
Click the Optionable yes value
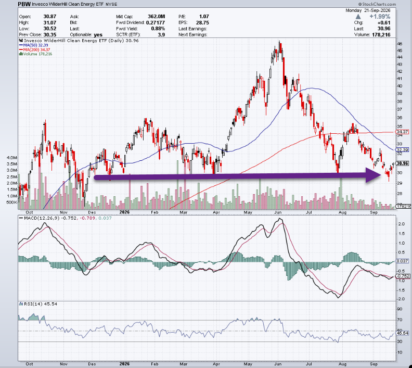click(x=98, y=35)
